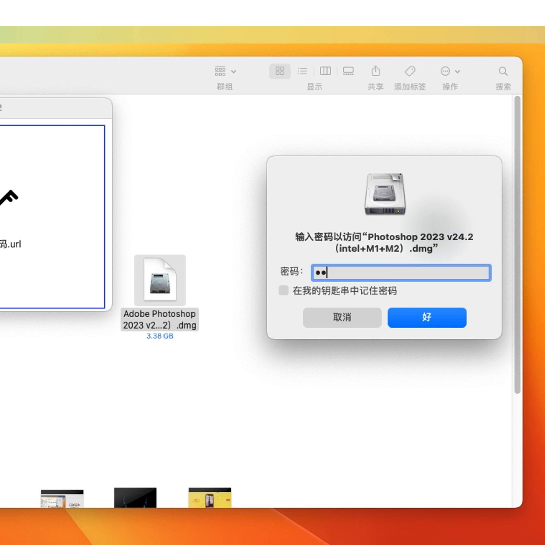Screen dimensions: 545x545
Task: Expand the Action menu chevron
Action: point(457,72)
